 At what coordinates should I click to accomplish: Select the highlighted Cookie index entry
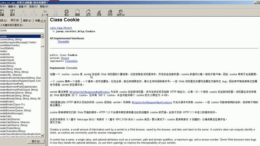tap(20, 36)
